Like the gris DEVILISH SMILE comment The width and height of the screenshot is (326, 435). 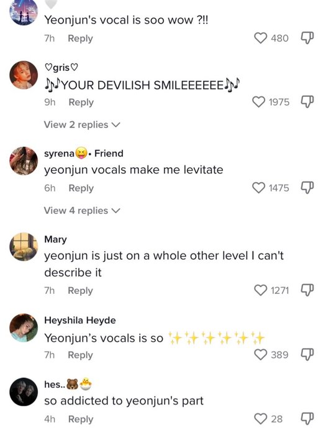pos(259,102)
